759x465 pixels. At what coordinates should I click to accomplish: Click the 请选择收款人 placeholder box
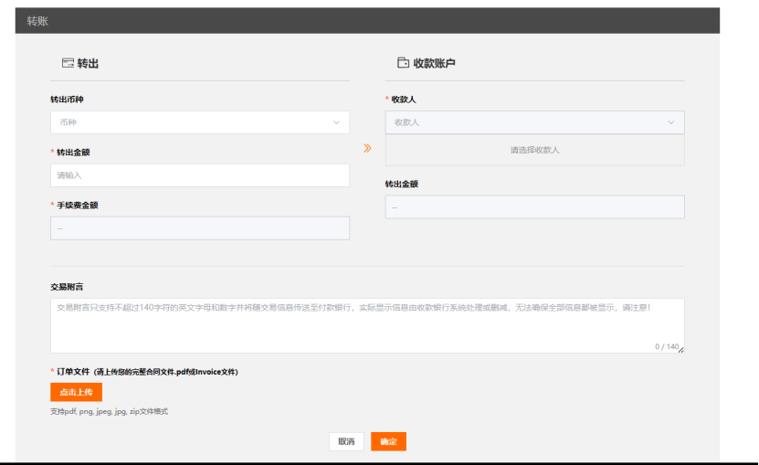click(x=534, y=150)
